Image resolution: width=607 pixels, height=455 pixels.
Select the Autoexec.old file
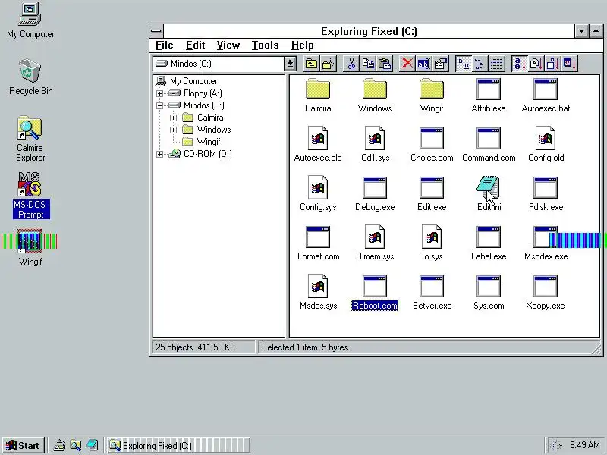click(318, 145)
